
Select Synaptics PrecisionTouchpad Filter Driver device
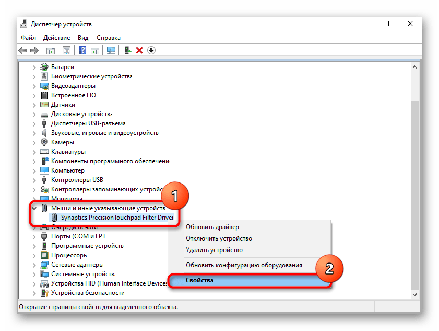tap(116, 218)
